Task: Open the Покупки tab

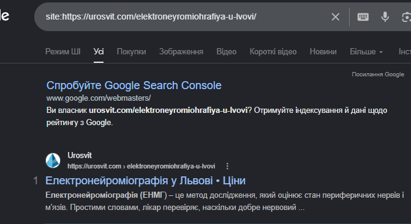Action: coord(131,52)
